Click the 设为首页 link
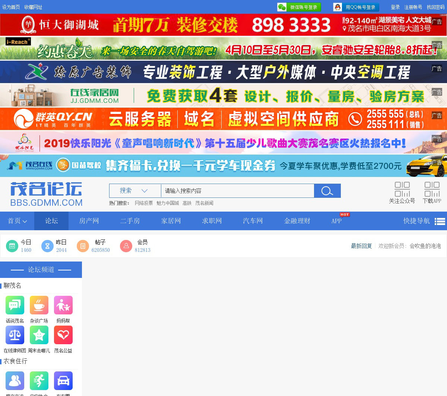447x396 pixels. coord(11,7)
